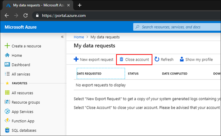Sort by the STATUS column header
221x136 pixels.
pyautogui.click(x=133, y=74)
